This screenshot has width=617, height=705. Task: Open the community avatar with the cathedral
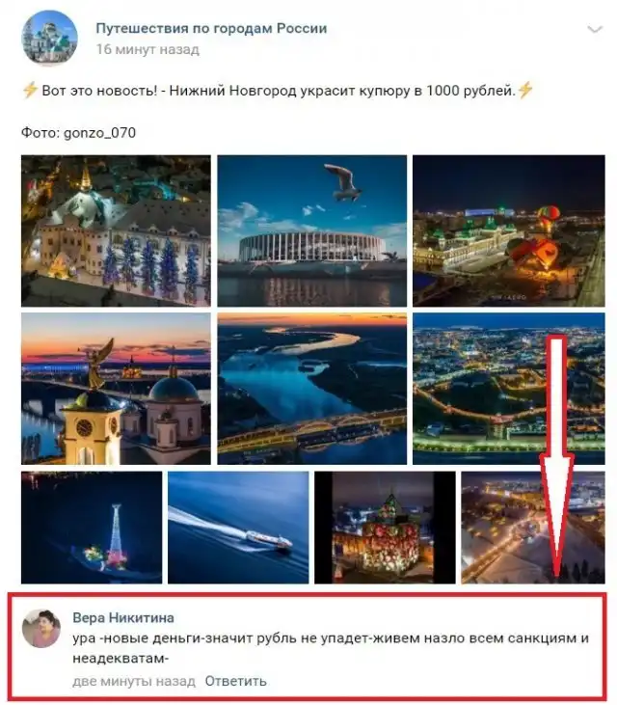click(x=49, y=38)
